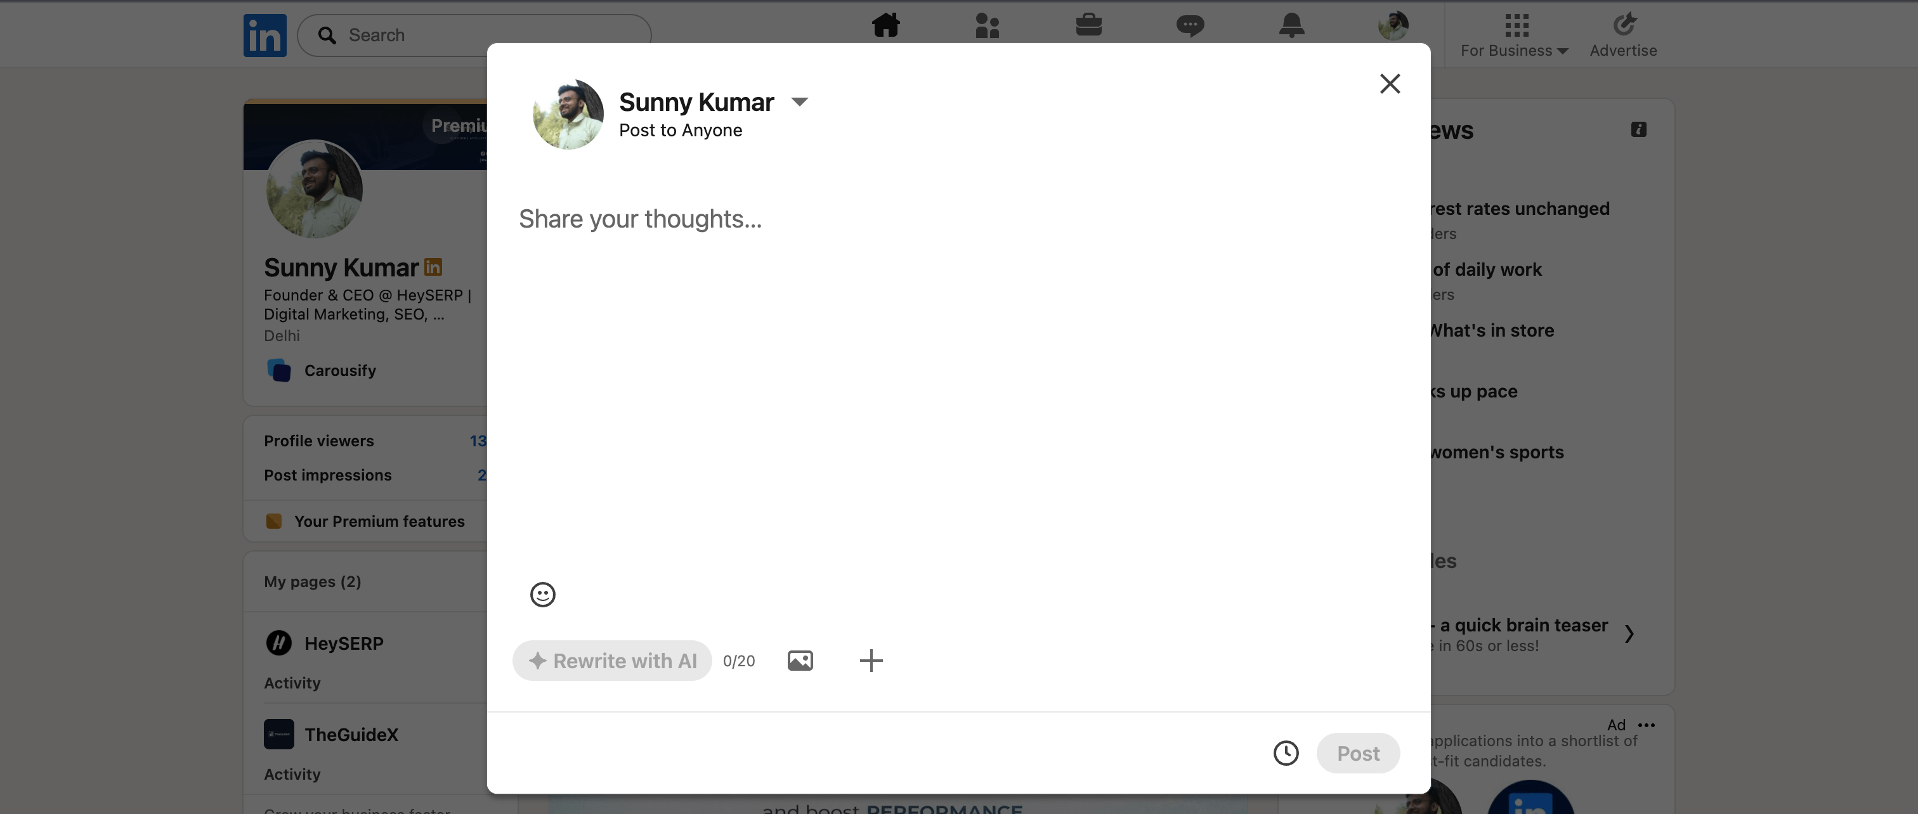Open the ad options three-dot menu
This screenshot has width=1918, height=814.
[1647, 725]
